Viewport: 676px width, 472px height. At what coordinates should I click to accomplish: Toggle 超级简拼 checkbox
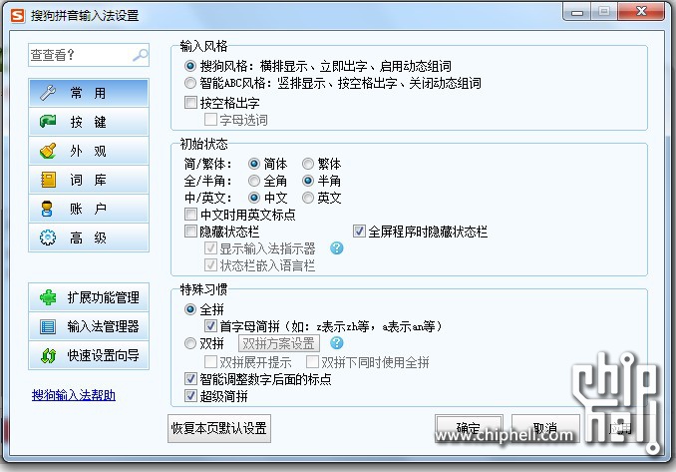[190, 395]
